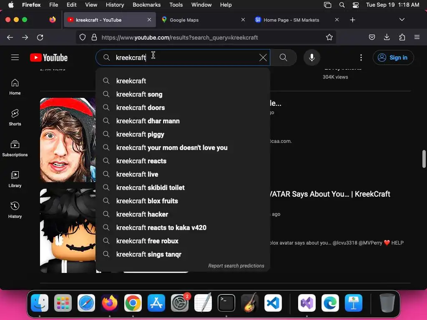
Task: Choose suggestion kreekcraft live
Action: point(183,174)
